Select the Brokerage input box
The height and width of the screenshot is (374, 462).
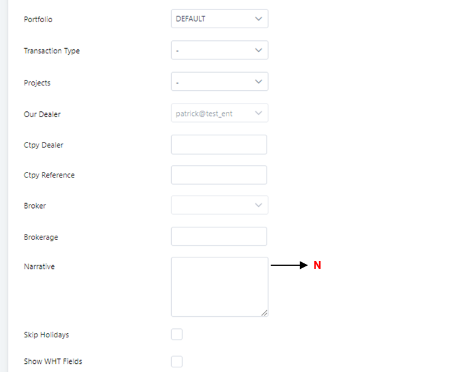pyautogui.click(x=219, y=236)
